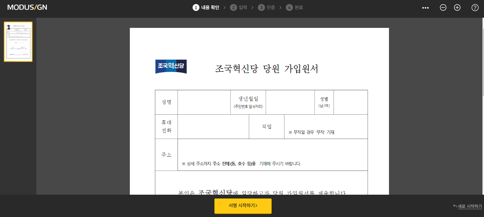
Task: Click the 생년월일 label cell
Action: click(x=248, y=102)
